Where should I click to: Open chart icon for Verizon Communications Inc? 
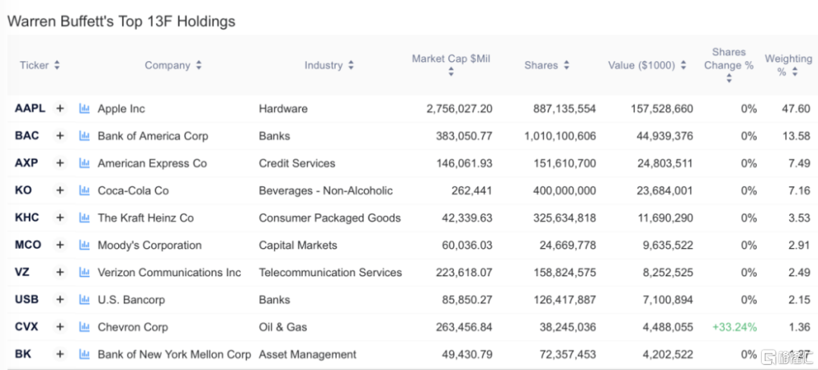(x=84, y=272)
